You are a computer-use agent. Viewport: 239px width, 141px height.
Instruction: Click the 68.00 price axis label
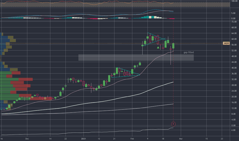(234, 28)
